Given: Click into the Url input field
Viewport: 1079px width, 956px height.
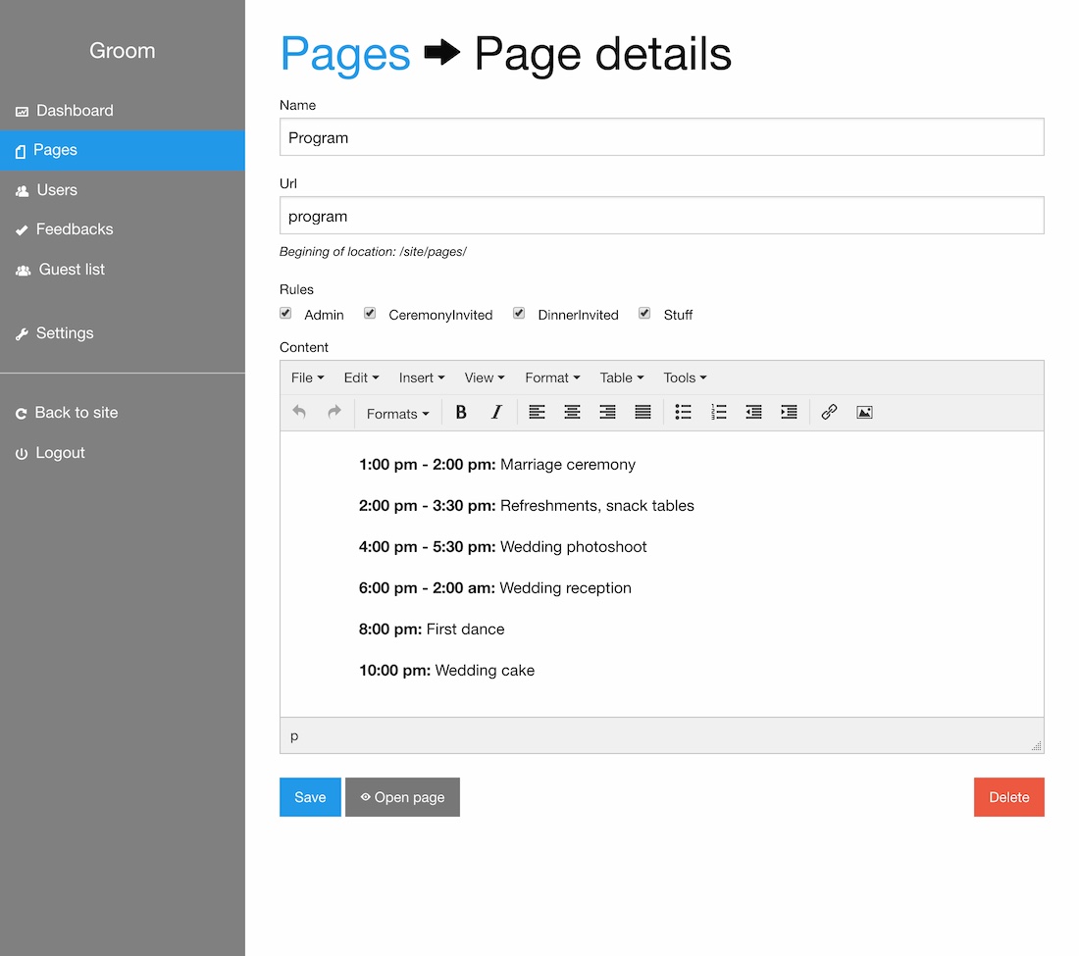Looking at the screenshot, I should click(662, 216).
